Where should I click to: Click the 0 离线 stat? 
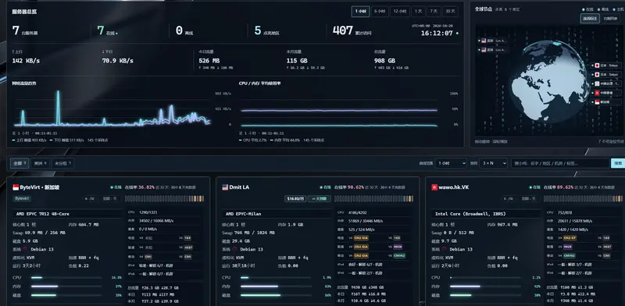(184, 30)
